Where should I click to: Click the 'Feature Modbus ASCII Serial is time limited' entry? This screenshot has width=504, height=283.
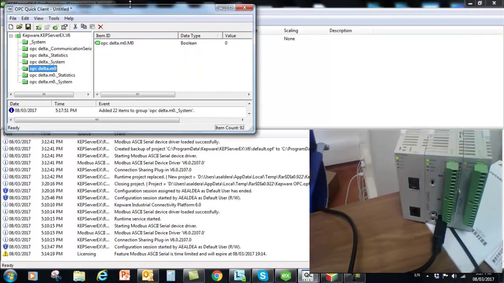[190, 254]
